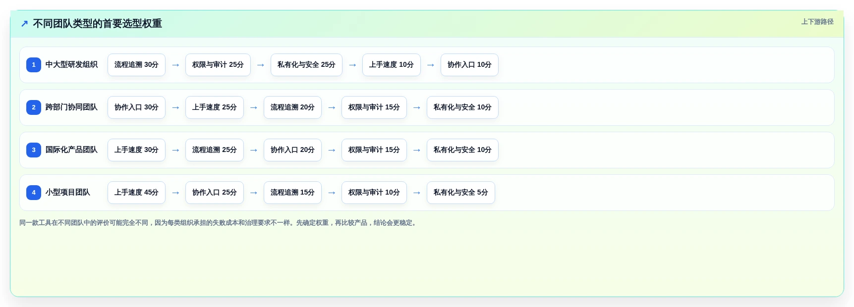
Task: Click the 跨部门协同团队 row label
Action: coord(71,107)
